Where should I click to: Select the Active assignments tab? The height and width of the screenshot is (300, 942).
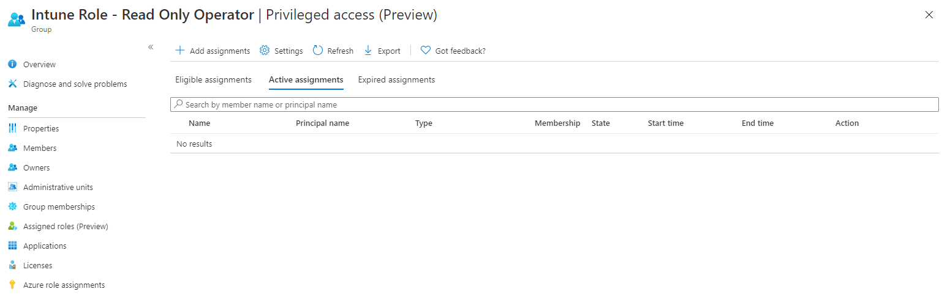306,80
